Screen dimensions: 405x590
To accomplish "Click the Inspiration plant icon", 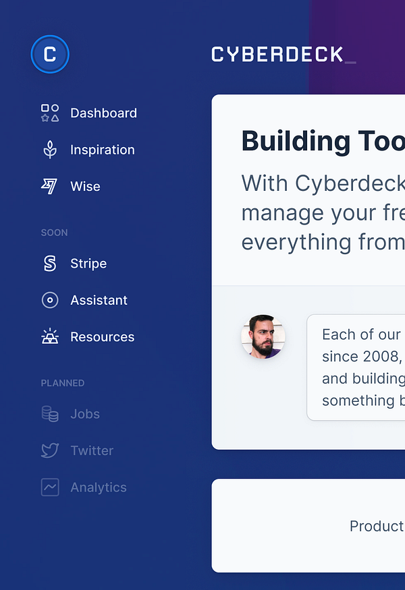I will [50, 150].
